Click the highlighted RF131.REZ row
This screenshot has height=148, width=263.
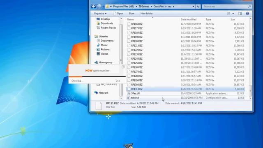(x=185, y=89)
